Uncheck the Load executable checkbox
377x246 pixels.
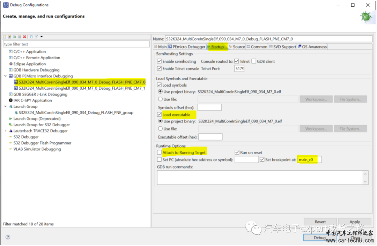click(159, 114)
